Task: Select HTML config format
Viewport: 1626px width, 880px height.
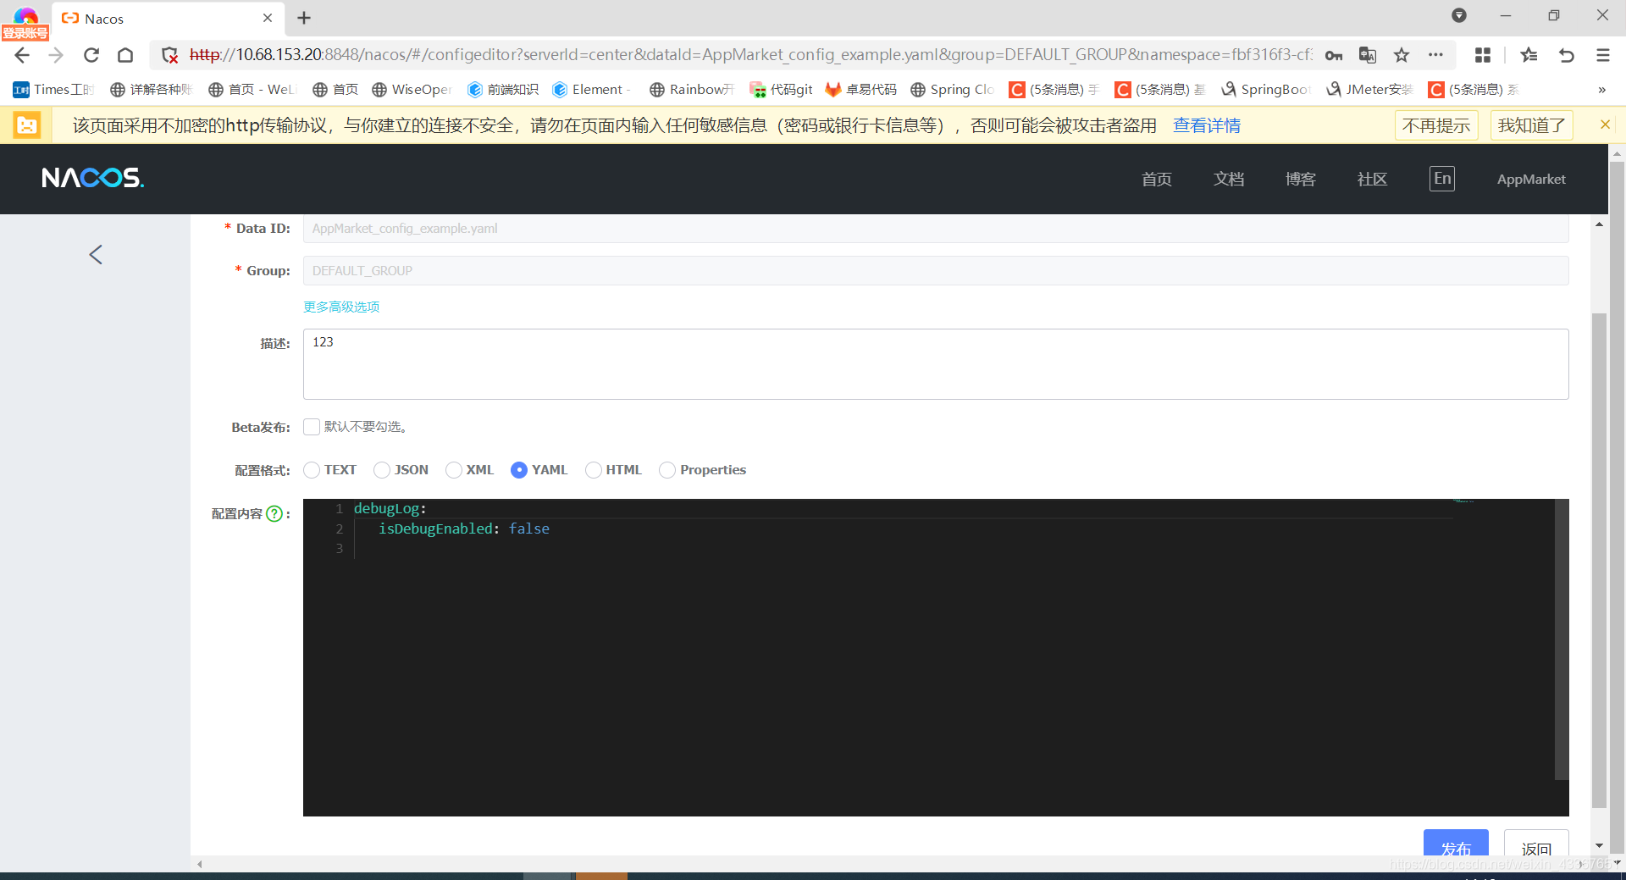Action: 594,470
